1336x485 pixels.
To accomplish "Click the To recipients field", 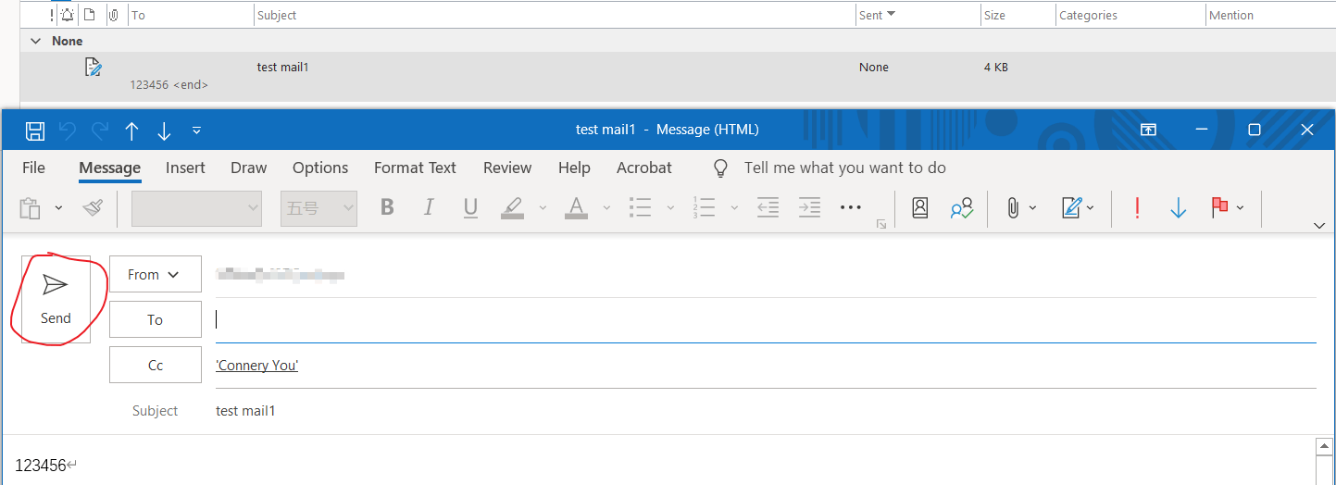I will pyautogui.click(x=766, y=319).
